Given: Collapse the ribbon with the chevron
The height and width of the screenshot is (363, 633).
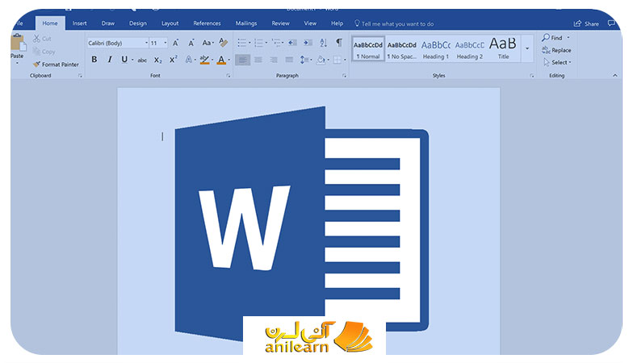Looking at the screenshot, I should [x=615, y=75].
